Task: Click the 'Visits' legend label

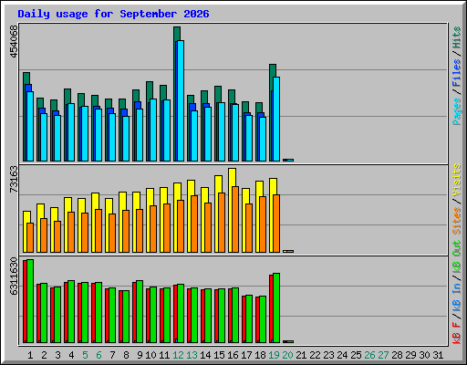Action: pyautogui.click(x=457, y=180)
